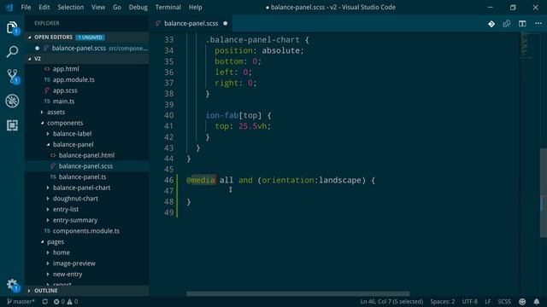Open errors and warnings count
Image resolution: width=547 pixels, height=307 pixels.
click(66, 301)
